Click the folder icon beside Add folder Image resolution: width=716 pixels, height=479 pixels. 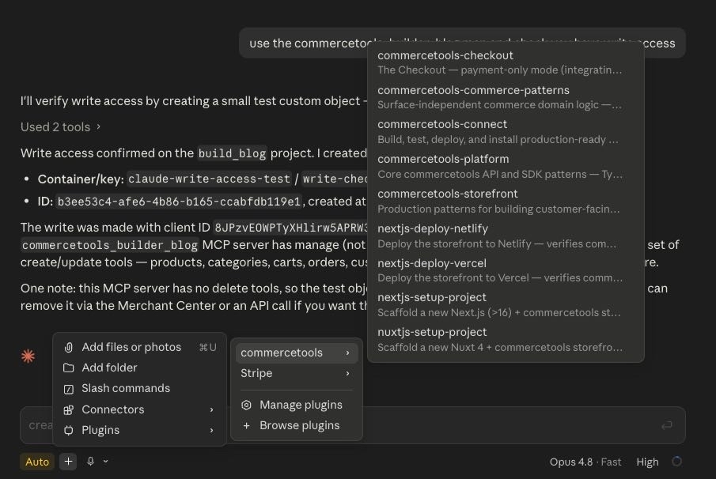pyautogui.click(x=69, y=368)
